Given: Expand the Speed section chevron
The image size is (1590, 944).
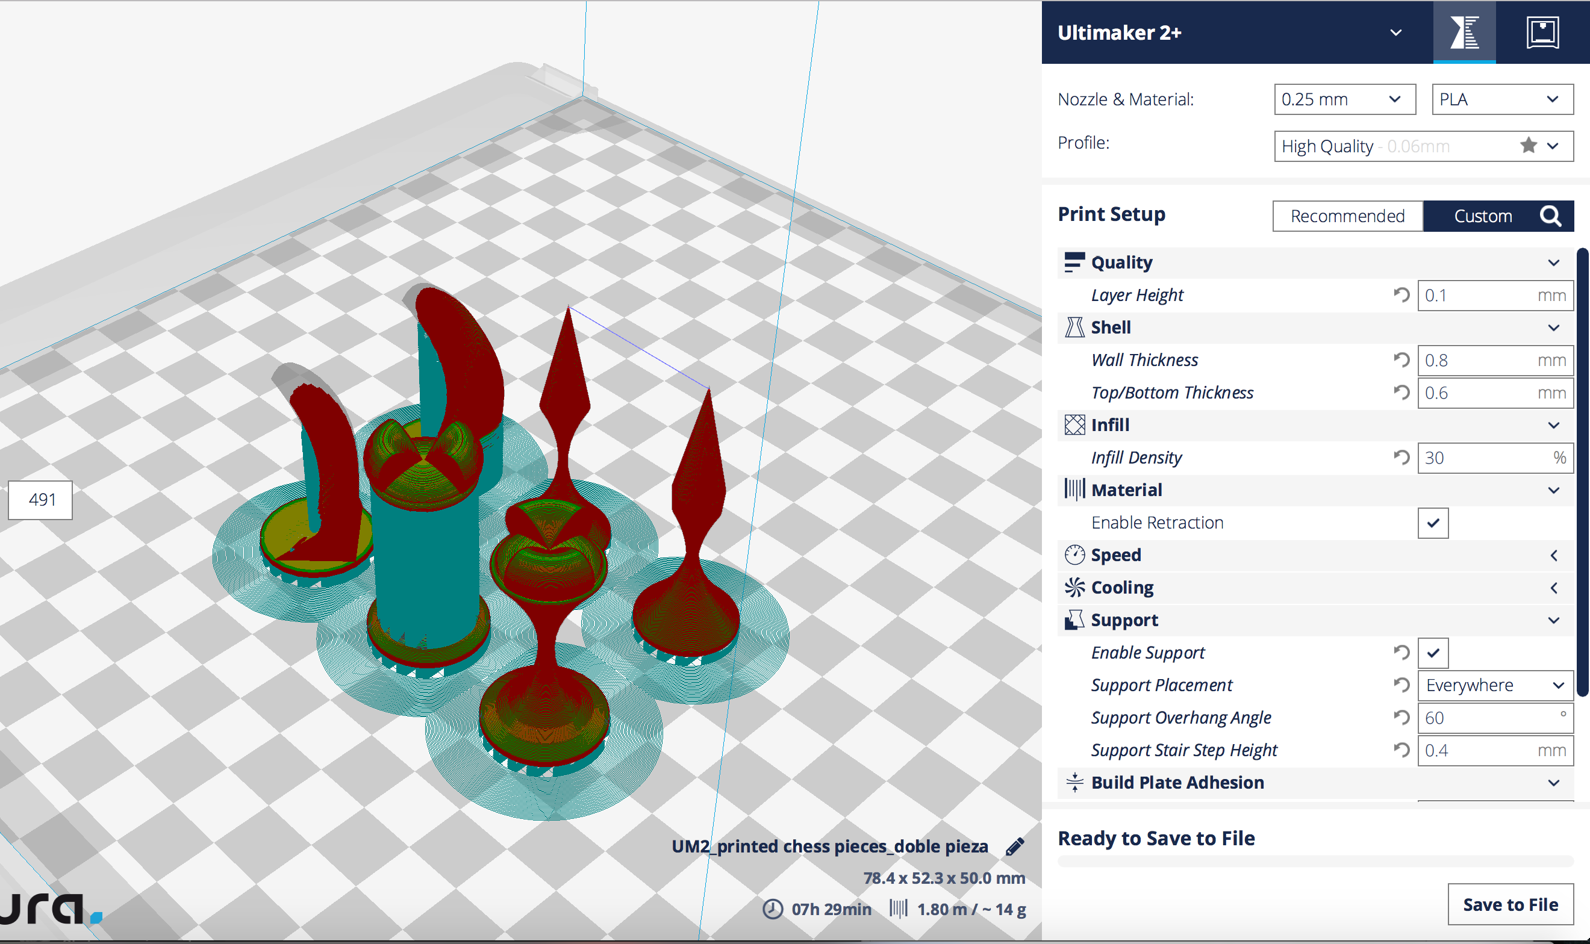Looking at the screenshot, I should click(x=1553, y=555).
